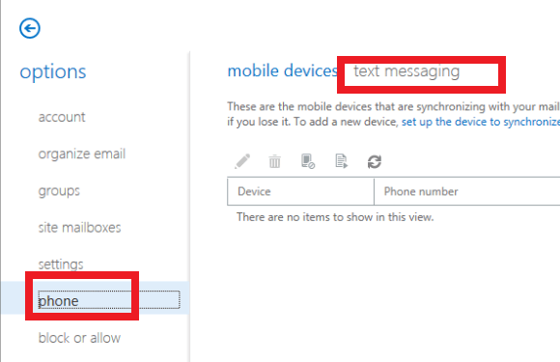Follow the set up the device link

pyautogui.click(x=481, y=122)
